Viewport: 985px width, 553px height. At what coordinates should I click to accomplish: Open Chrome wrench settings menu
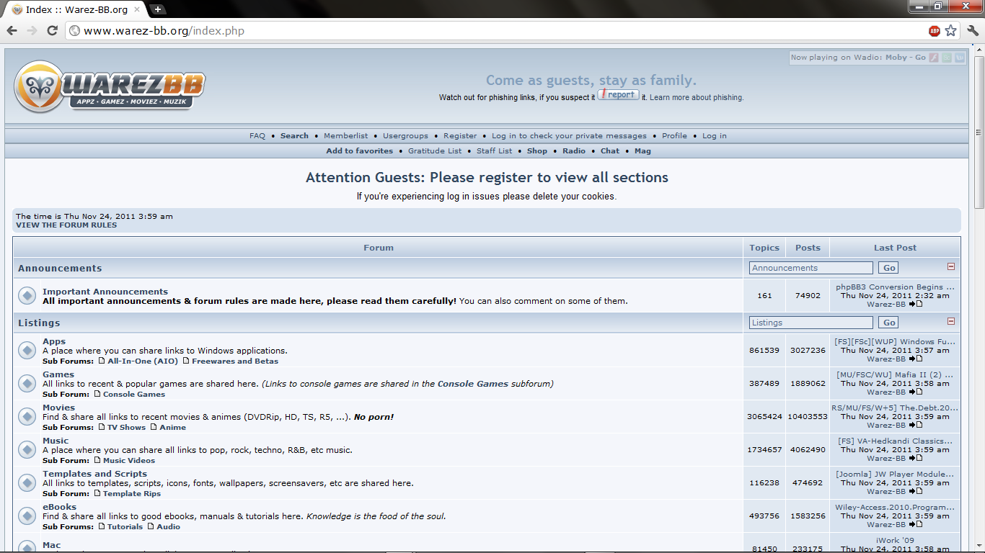[x=973, y=31]
